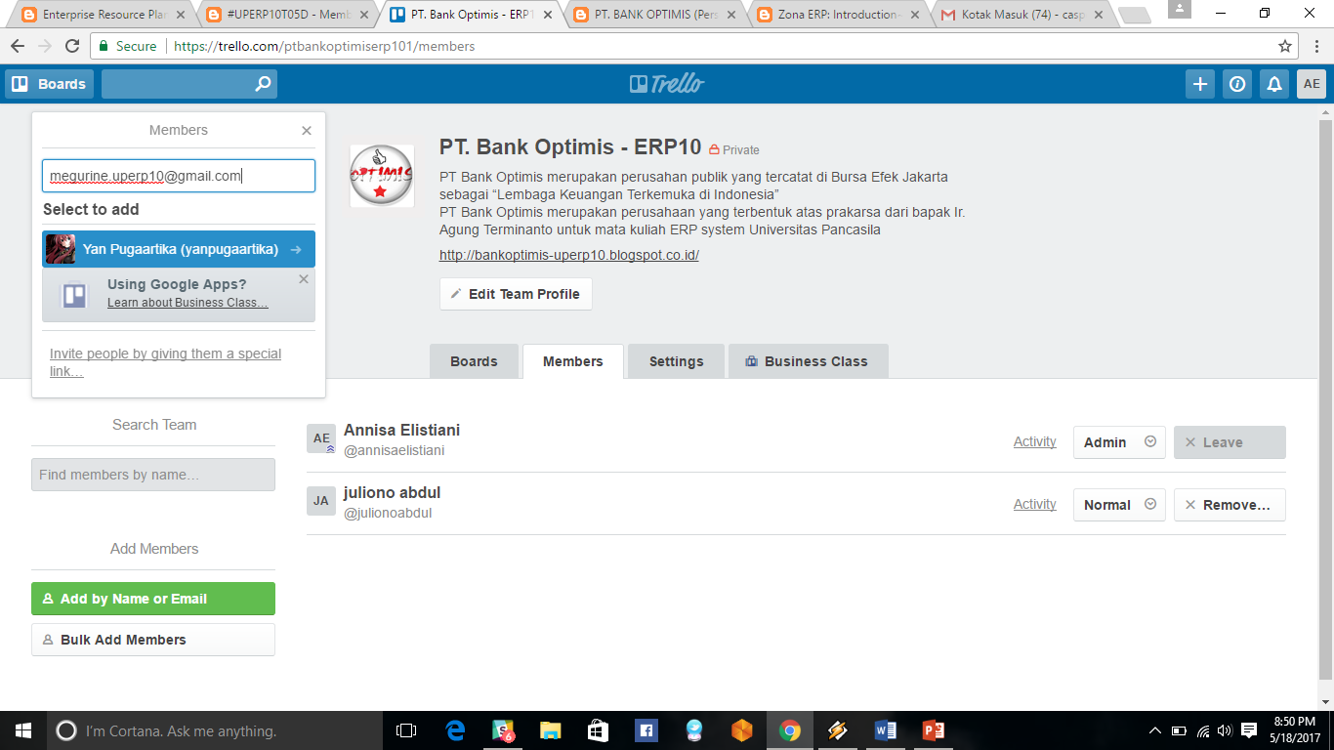
Task: Open the Boards menu in header
Action: (49, 84)
